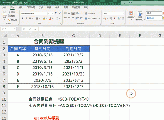Toggle Align Right
The width and height of the screenshot is (164, 120).
pyautogui.click(x=73, y=19)
